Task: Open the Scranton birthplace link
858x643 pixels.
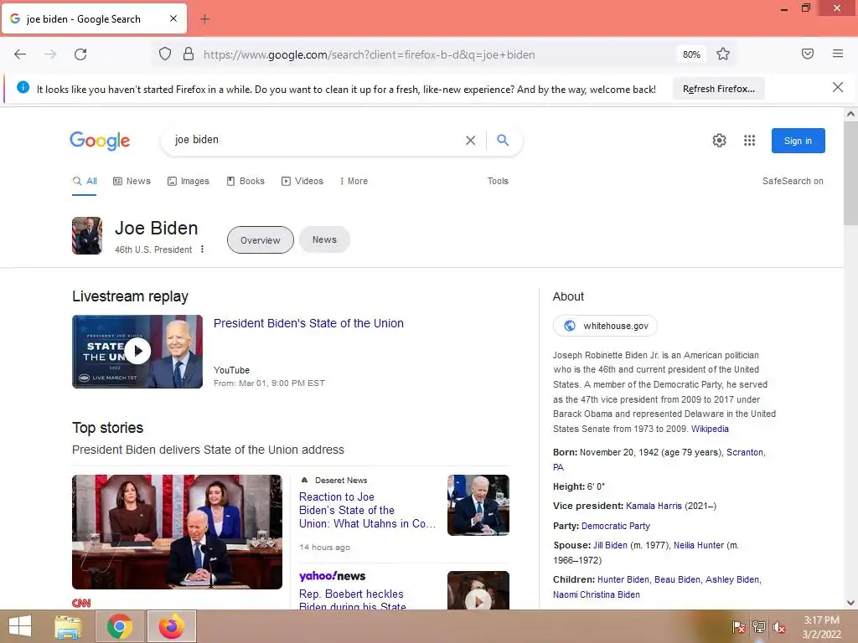Action: click(x=745, y=452)
